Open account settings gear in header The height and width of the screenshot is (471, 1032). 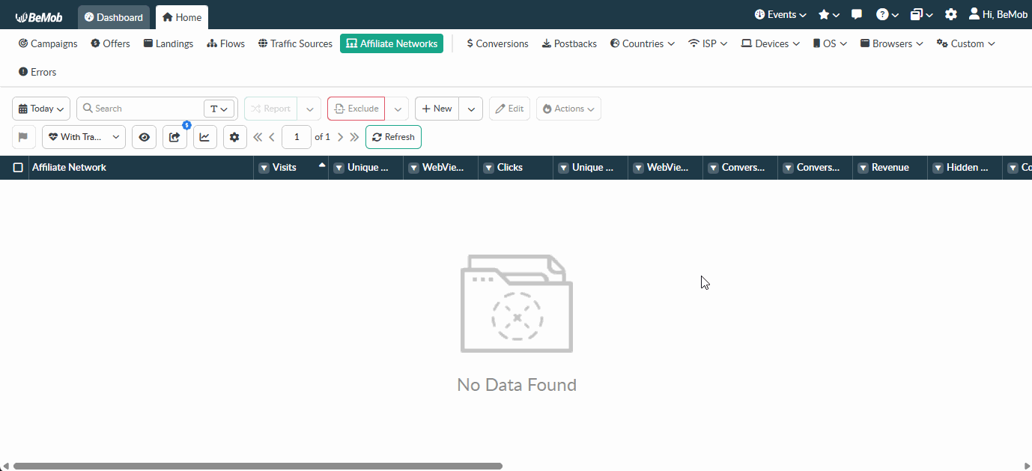pyautogui.click(x=950, y=15)
